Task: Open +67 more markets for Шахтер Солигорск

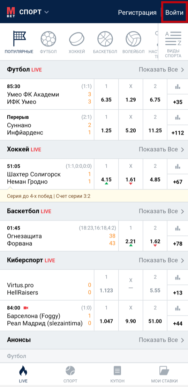Action: click(x=178, y=182)
